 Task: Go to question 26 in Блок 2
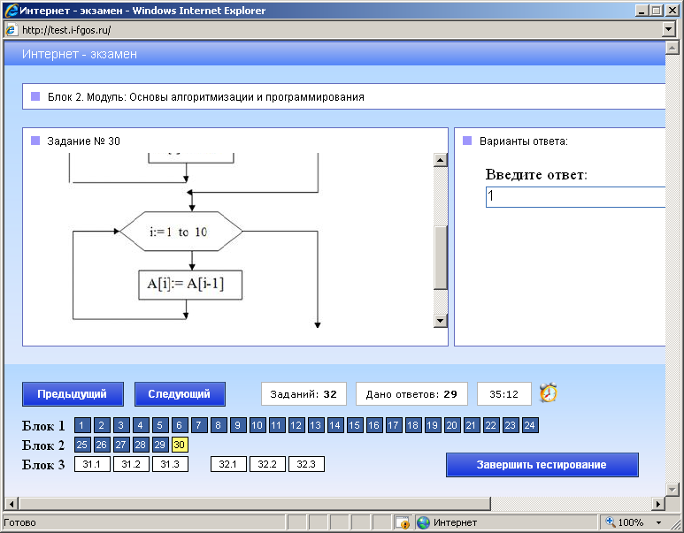point(101,445)
